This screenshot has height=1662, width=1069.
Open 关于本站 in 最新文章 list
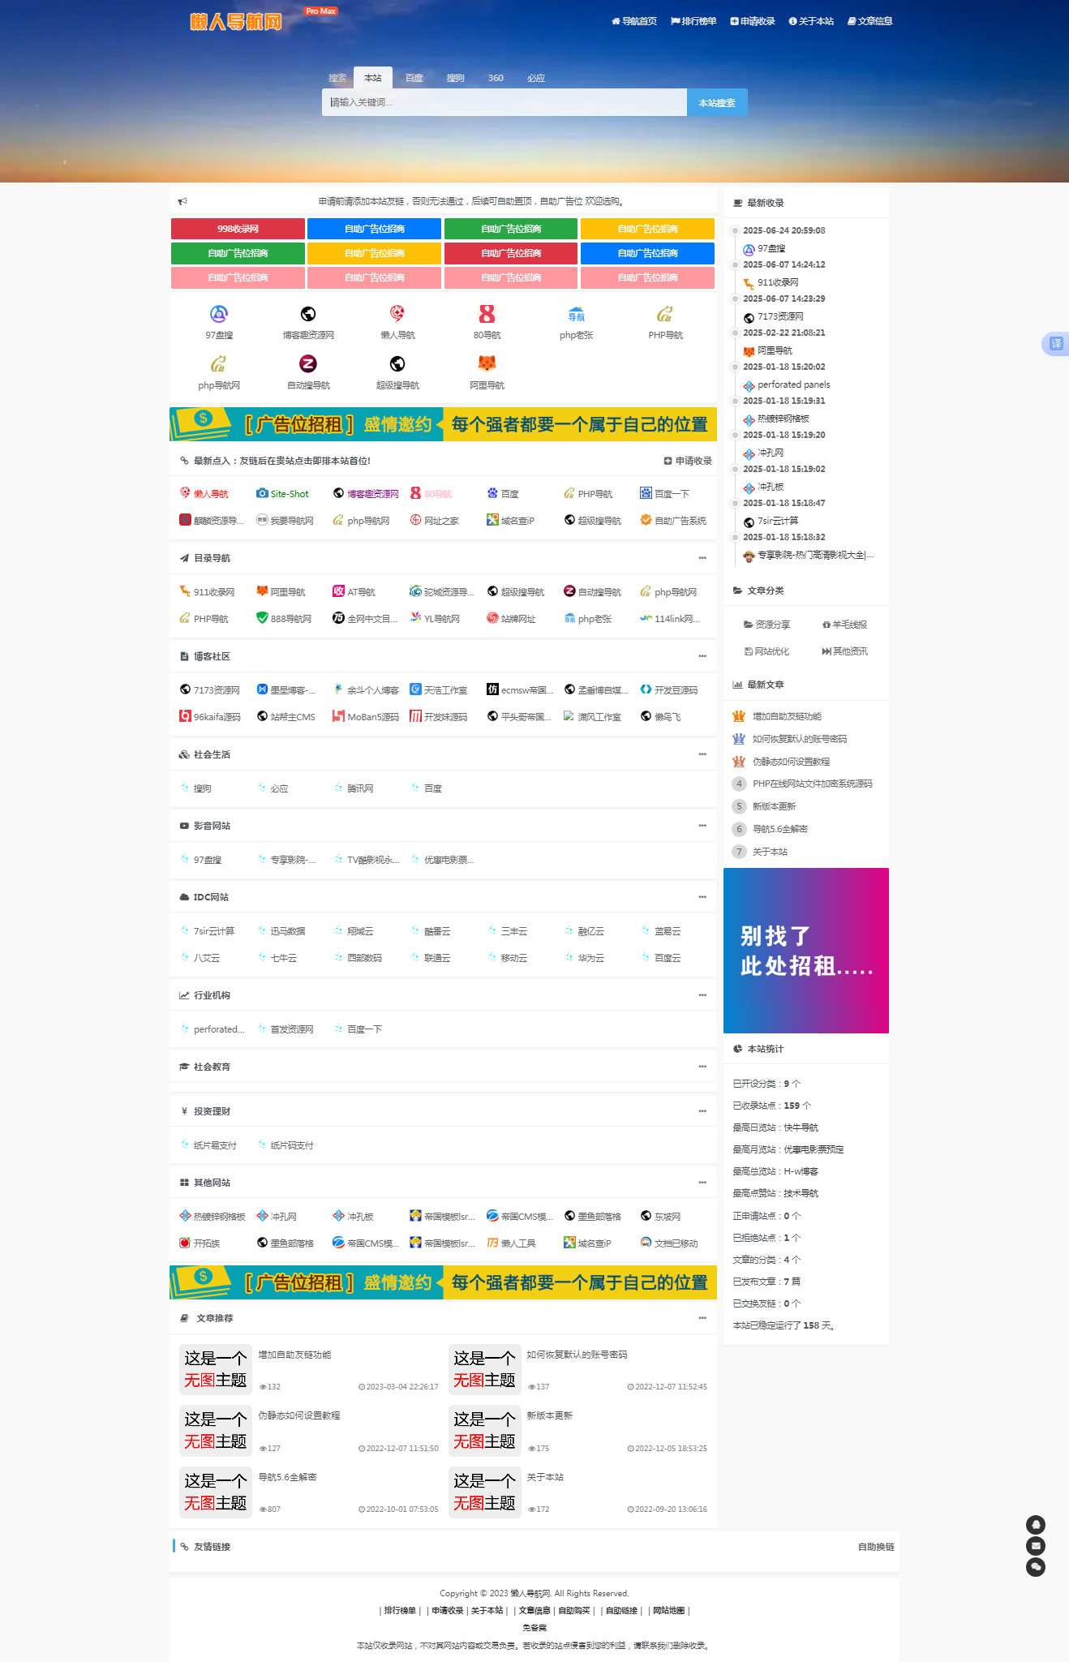click(770, 852)
